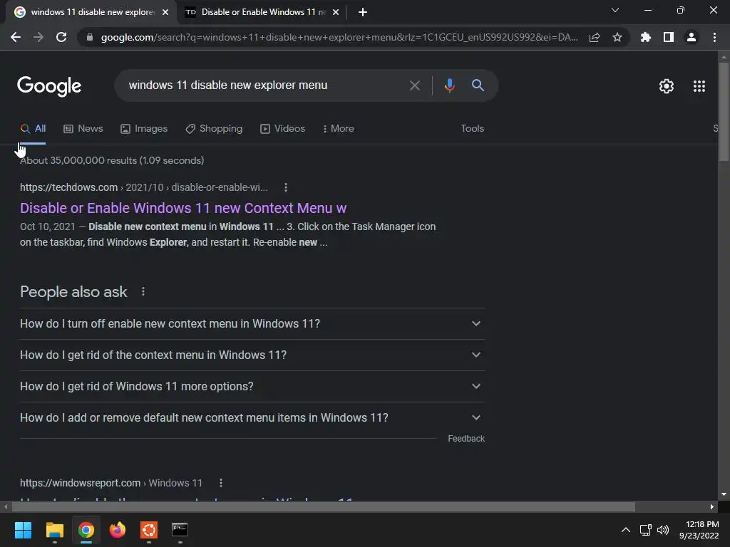Start voice search with the microphone
730x547 pixels.
pos(450,85)
